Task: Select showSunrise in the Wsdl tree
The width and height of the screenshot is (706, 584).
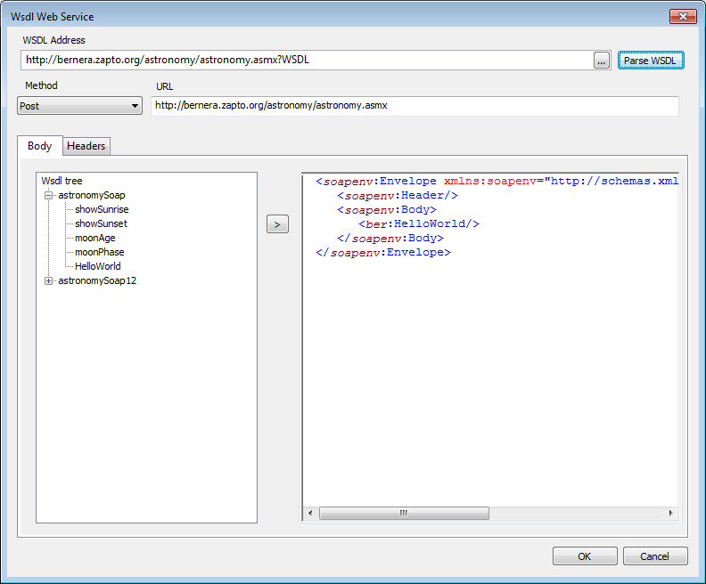Action: (102, 209)
